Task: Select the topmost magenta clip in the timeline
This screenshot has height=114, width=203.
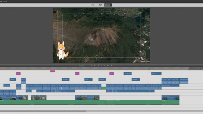Action: (52, 71)
